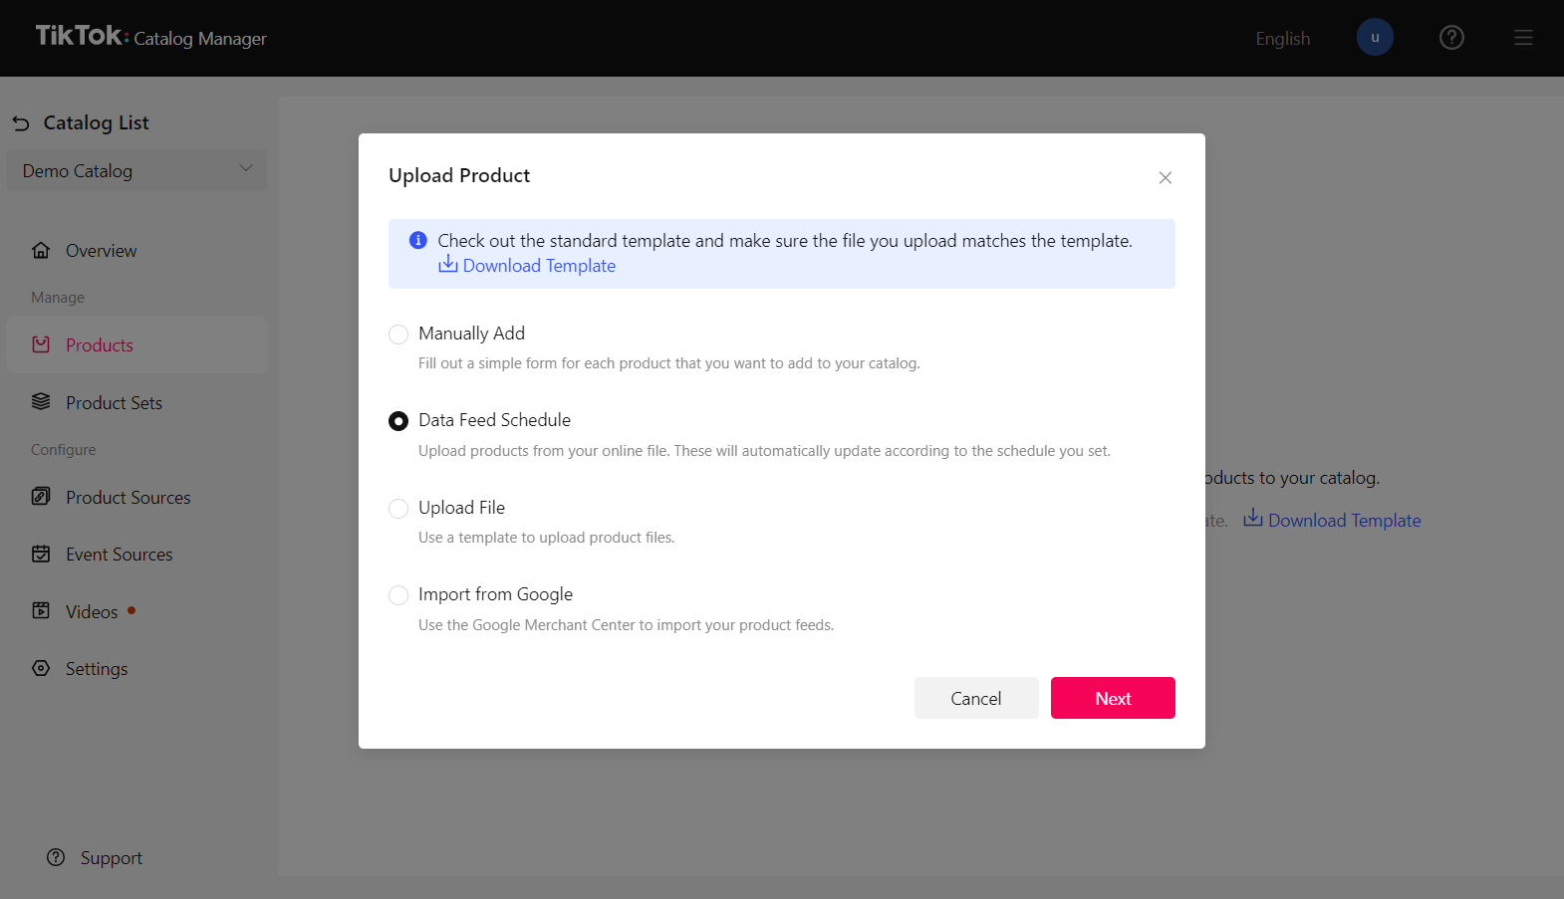The width and height of the screenshot is (1564, 899).
Task: Click the help question mark icon
Action: pos(1451,38)
